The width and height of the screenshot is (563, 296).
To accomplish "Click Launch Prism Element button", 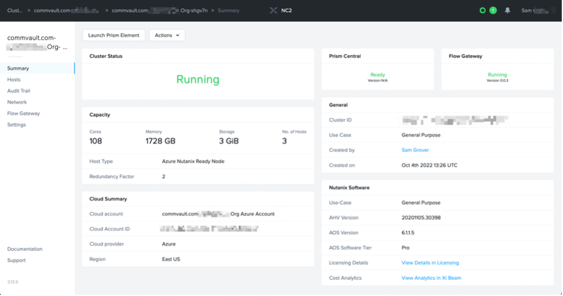I will pos(113,35).
